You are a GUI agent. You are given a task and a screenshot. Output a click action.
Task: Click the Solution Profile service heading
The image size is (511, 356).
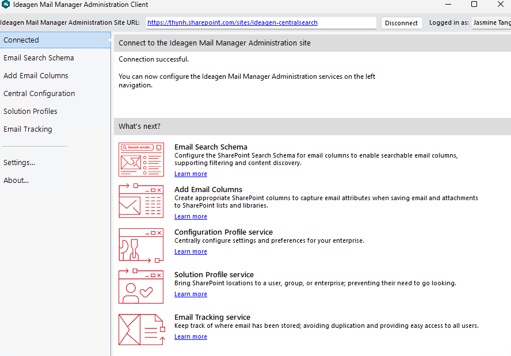pos(214,275)
